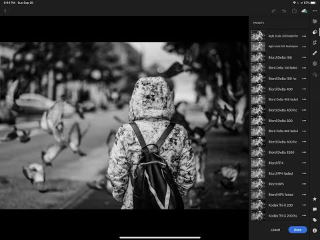
Task: Open three-dot menu for Ilford Delta 400 hc
Action: click(304, 110)
